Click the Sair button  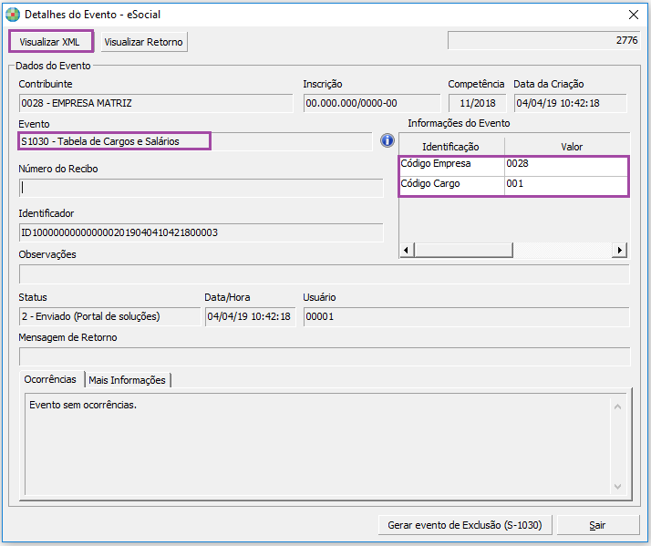(597, 525)
